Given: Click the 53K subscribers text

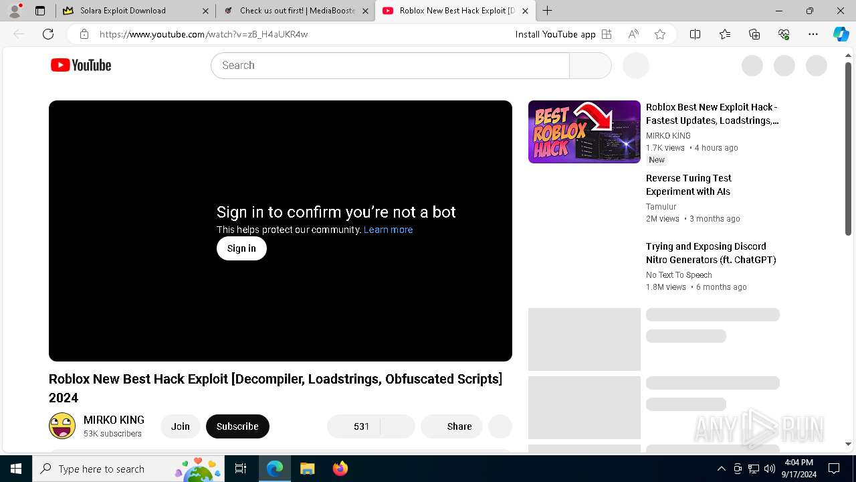Looking at the screenshot, I should point(112,434).
